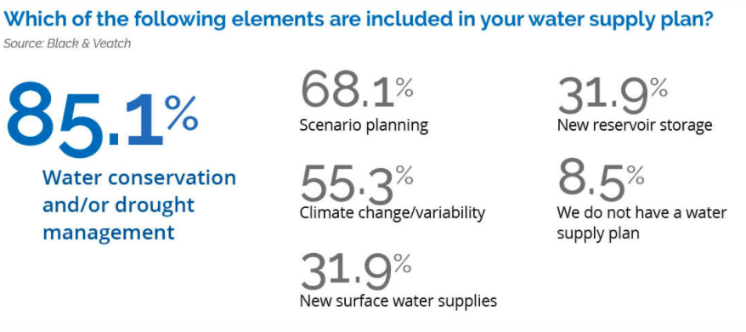Click the percent sign beside 68.1

[x=404, y=88]
